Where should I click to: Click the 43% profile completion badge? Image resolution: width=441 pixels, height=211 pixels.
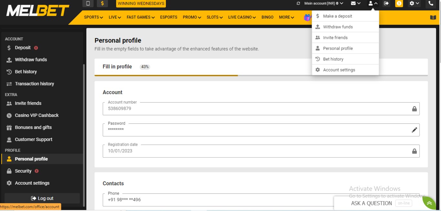pos(145,67)
